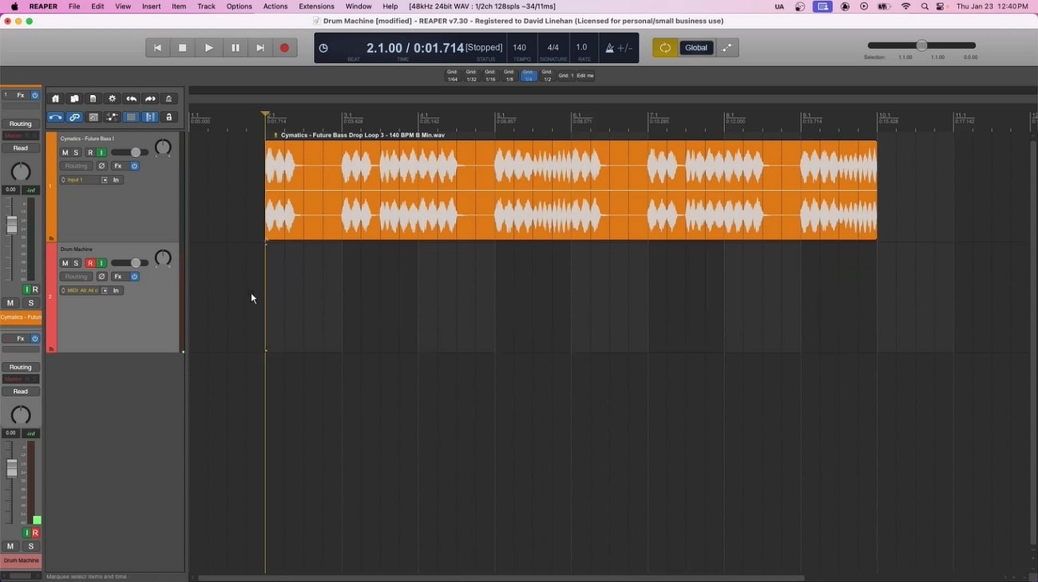The width and height of the screenshot is (1038, 582).
Task: Click the red Record button
Action: pos(284,48)
